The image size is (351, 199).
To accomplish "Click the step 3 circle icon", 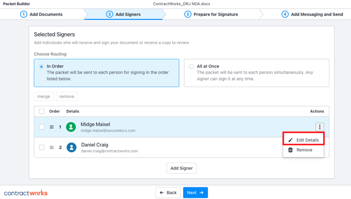I will pyautogui.click(x=187, y=14).
